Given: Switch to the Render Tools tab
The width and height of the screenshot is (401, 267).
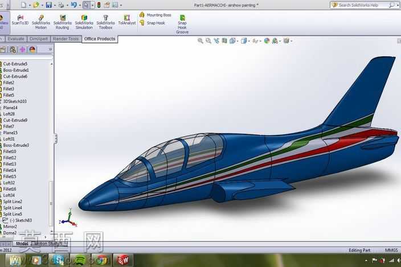Looking at the screenshot, I should pyautogui.click(x=66, y=39).
